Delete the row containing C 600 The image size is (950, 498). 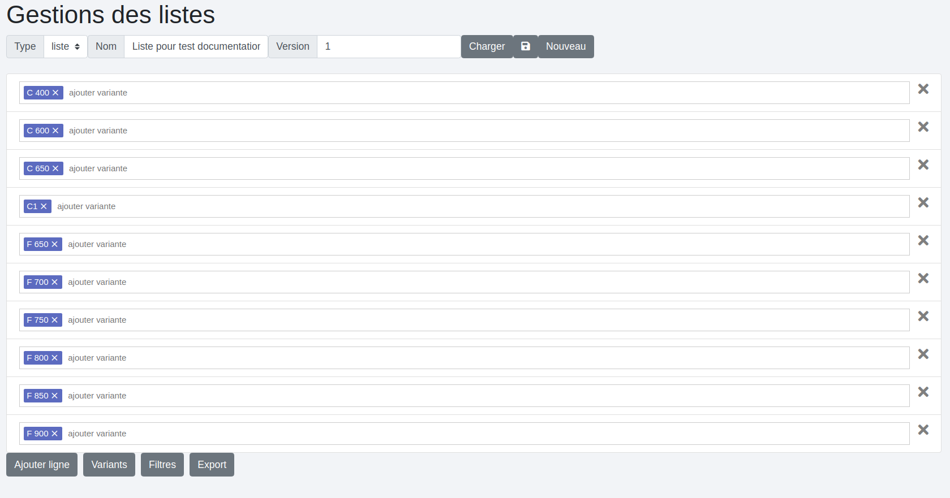[x=923, y=127]
